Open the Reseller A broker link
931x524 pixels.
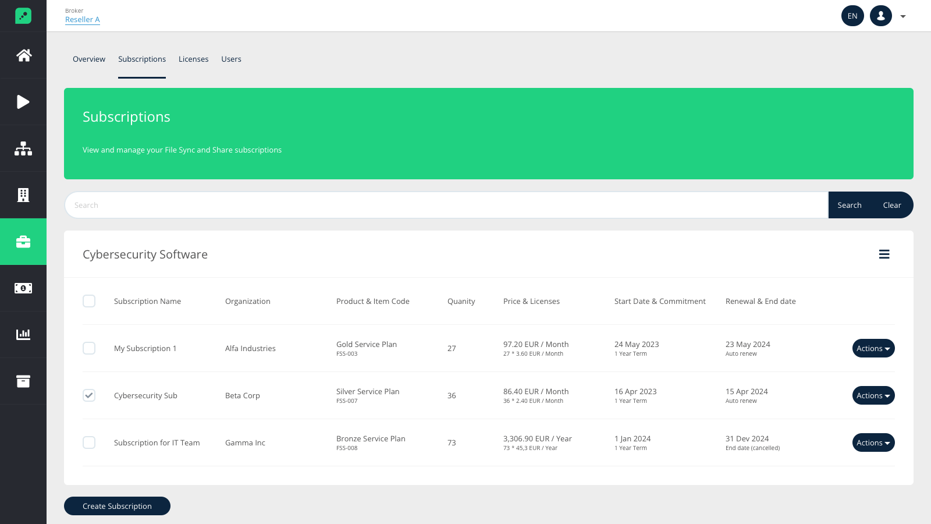[82, 19]
